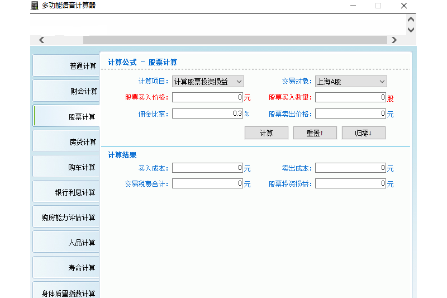Select the 购车计算 tab

[x=66, y=167]
